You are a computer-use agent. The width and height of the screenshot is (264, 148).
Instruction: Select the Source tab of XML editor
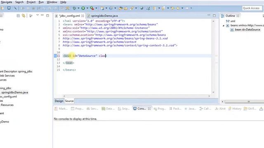(69, 101)
